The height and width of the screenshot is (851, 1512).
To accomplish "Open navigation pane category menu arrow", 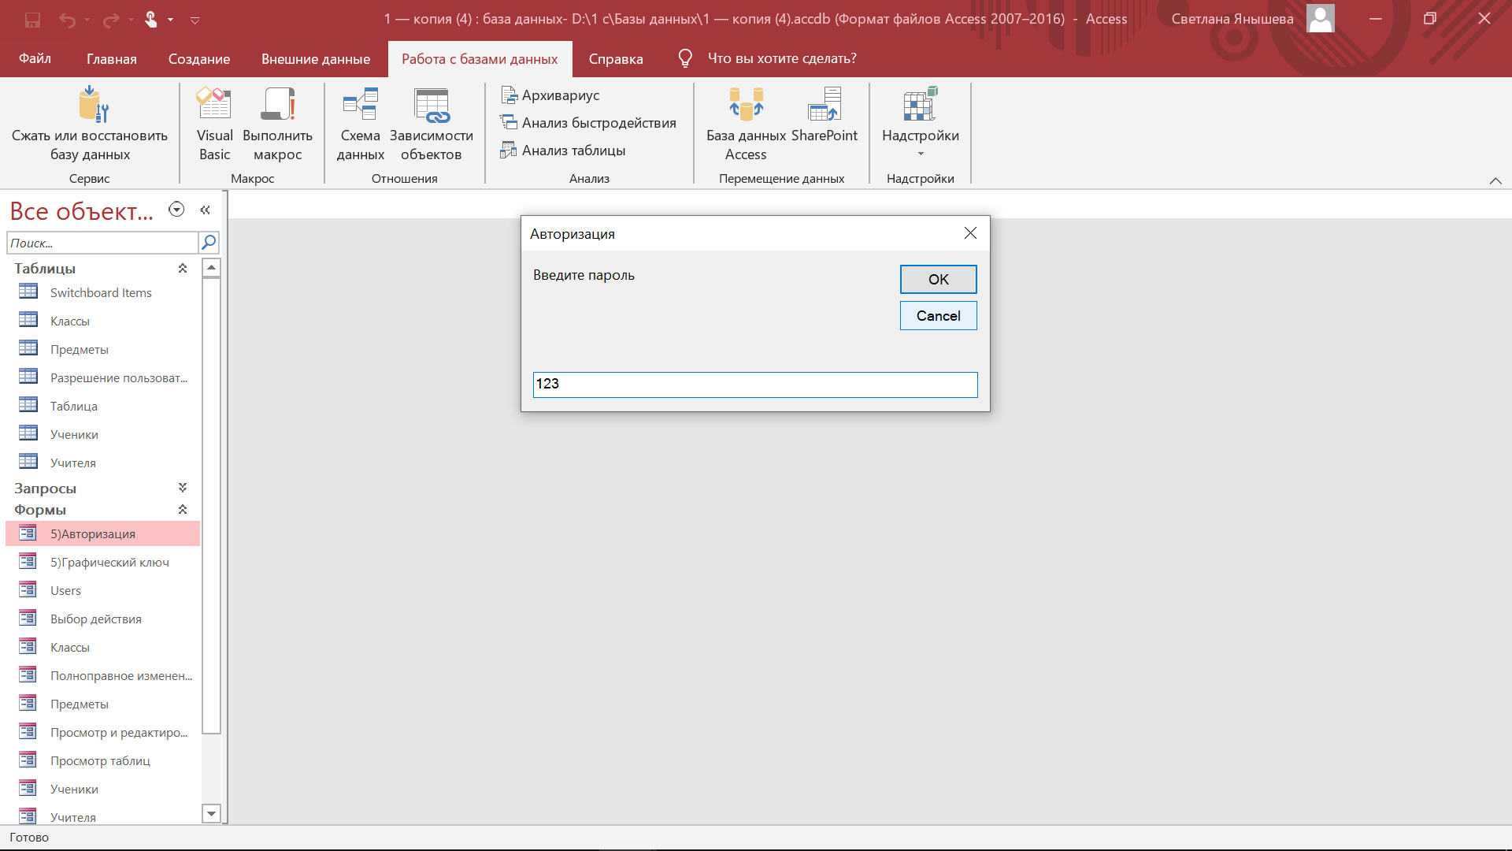I will (176, 210).
